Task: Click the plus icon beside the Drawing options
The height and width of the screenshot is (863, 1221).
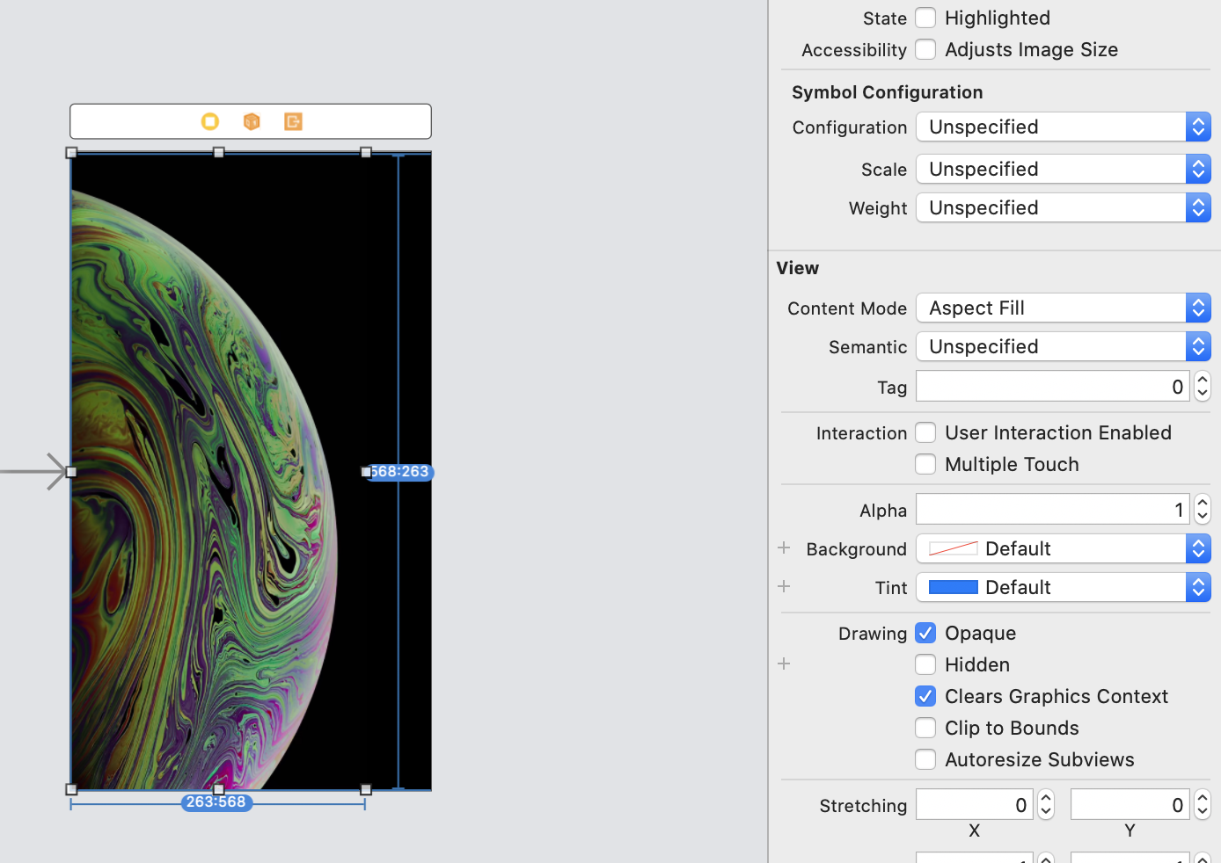Action: coord(784,664)
